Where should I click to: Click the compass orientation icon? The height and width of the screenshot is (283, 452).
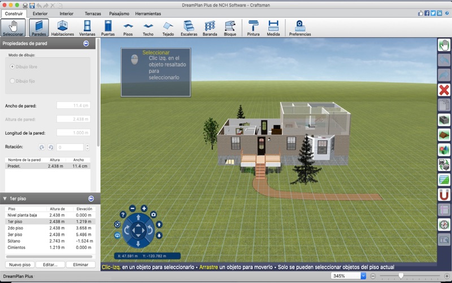coord(444,224)
